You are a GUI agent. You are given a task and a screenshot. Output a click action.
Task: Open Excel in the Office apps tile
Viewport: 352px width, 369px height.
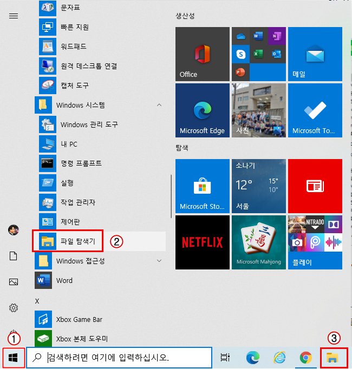pos(258,54)
